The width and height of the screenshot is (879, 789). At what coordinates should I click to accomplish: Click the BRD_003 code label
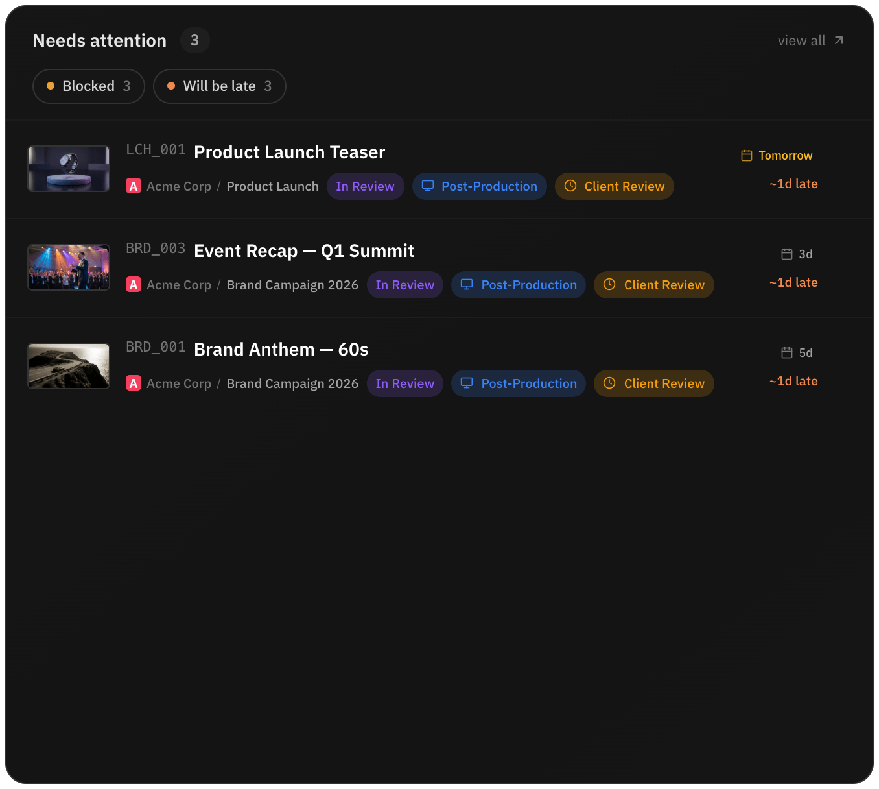[156, 249]
